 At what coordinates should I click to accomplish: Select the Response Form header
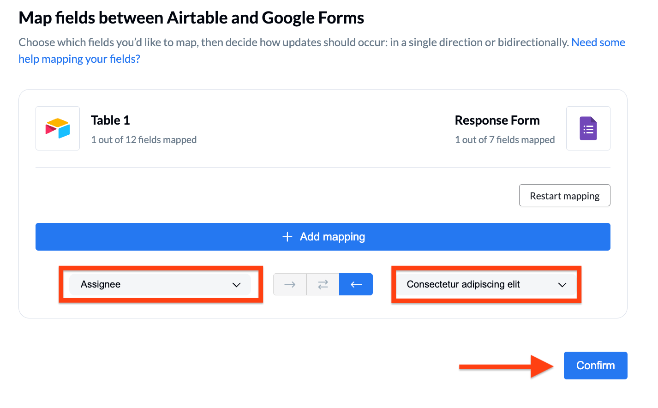497,120
